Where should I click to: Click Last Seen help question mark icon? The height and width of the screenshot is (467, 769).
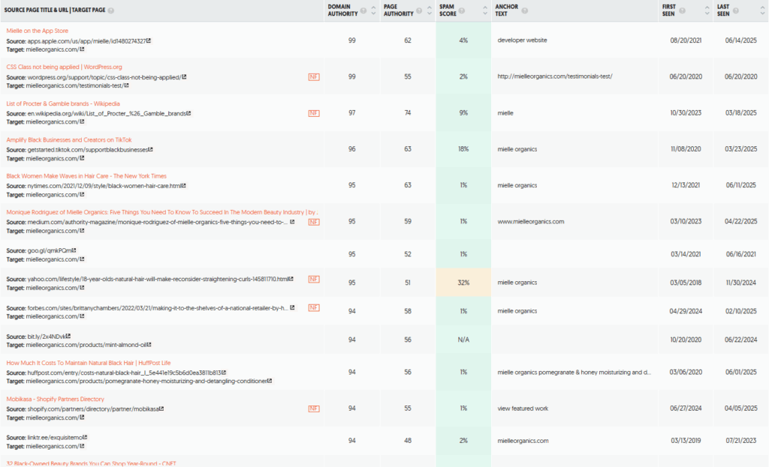(x=736, y=10)
